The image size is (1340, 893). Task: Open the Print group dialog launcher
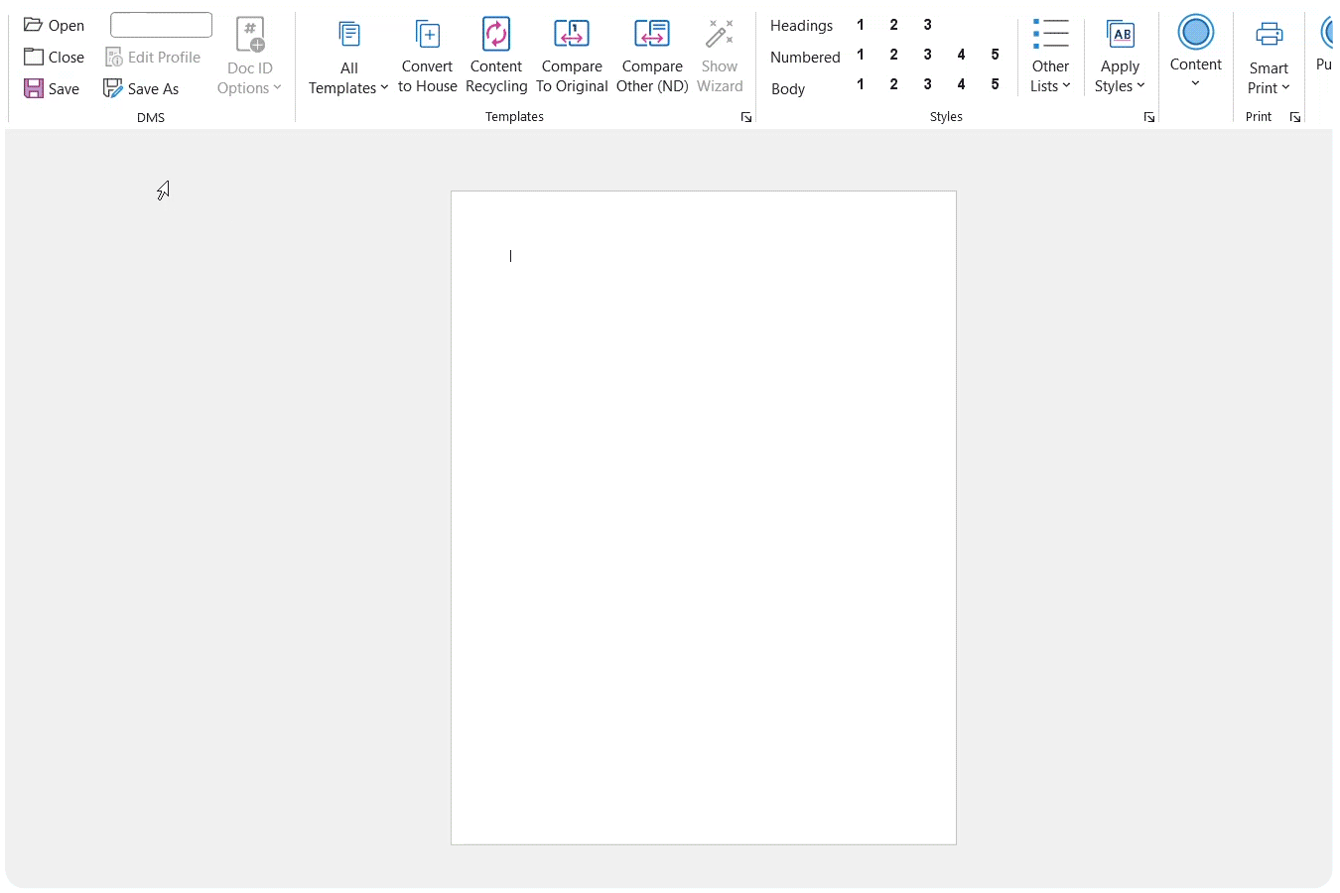click(1295, 117)
